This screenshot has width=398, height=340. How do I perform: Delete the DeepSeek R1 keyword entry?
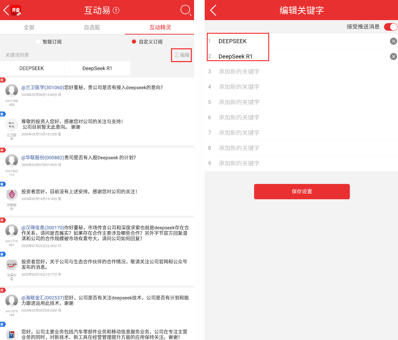click(393, 57)
